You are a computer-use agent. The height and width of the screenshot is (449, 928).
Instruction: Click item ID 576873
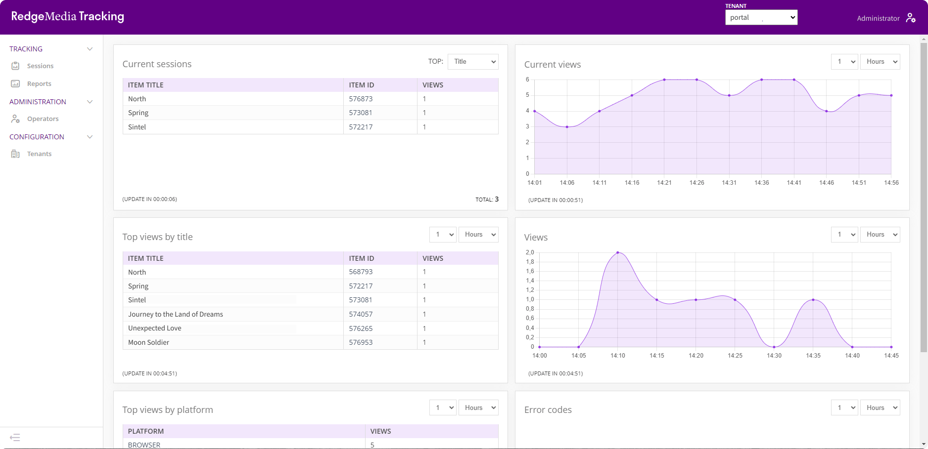click(x=361, y=99)
